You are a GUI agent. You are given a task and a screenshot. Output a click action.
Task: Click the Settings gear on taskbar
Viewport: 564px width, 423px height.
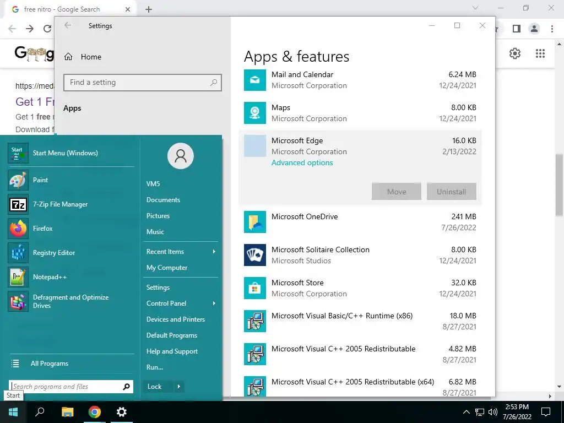click(x=122, y=412)
